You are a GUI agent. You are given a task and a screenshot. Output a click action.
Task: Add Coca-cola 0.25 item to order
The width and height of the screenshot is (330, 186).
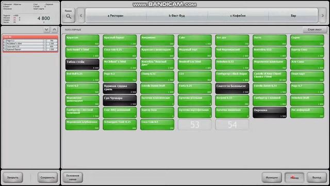(x=120, y=52)
